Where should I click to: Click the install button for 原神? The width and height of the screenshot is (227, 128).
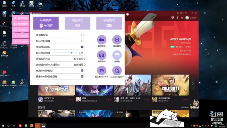pos(110,100)
